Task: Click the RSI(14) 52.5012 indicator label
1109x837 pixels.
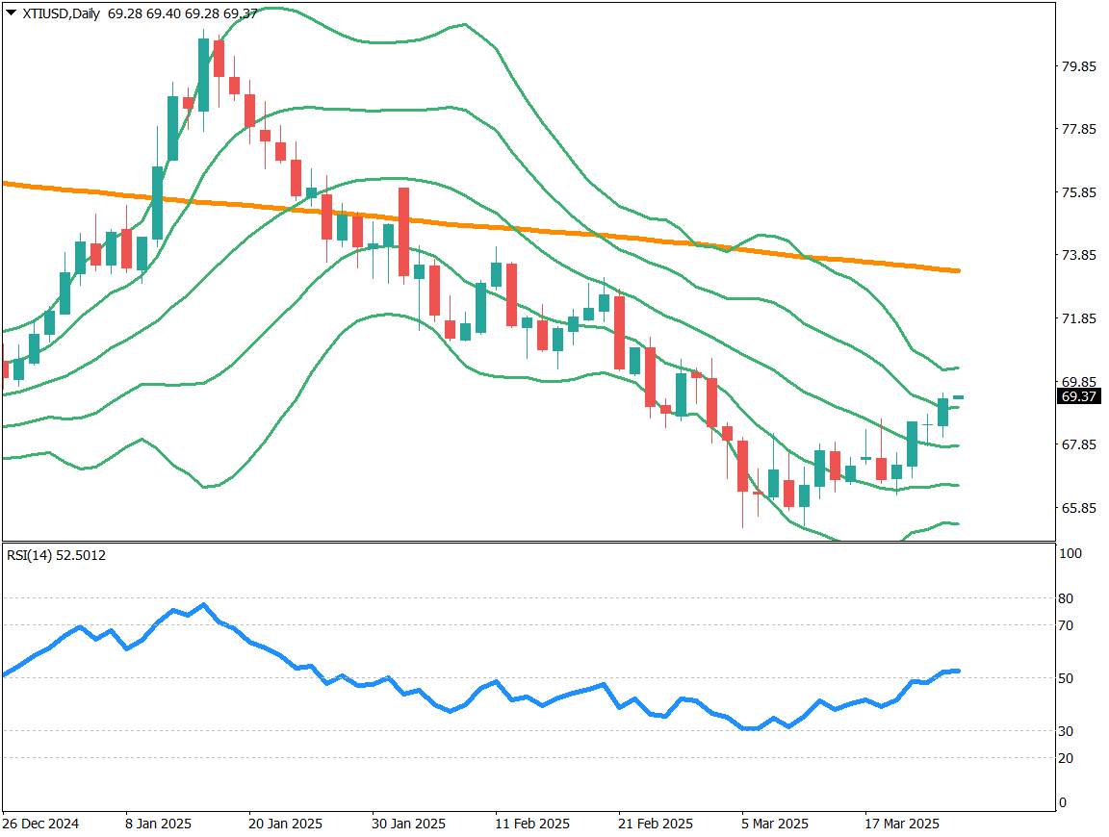Action: [57, 555]
